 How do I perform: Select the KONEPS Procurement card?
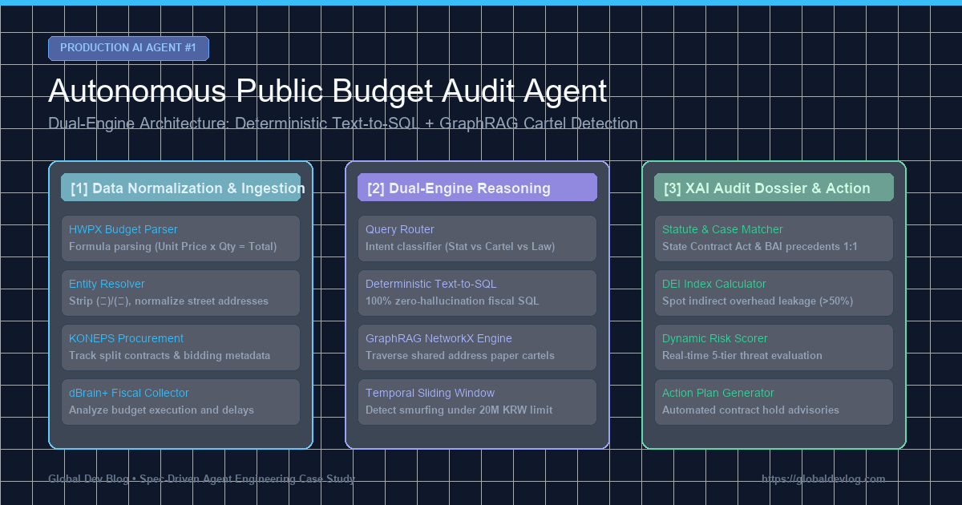tap(180, 347)
